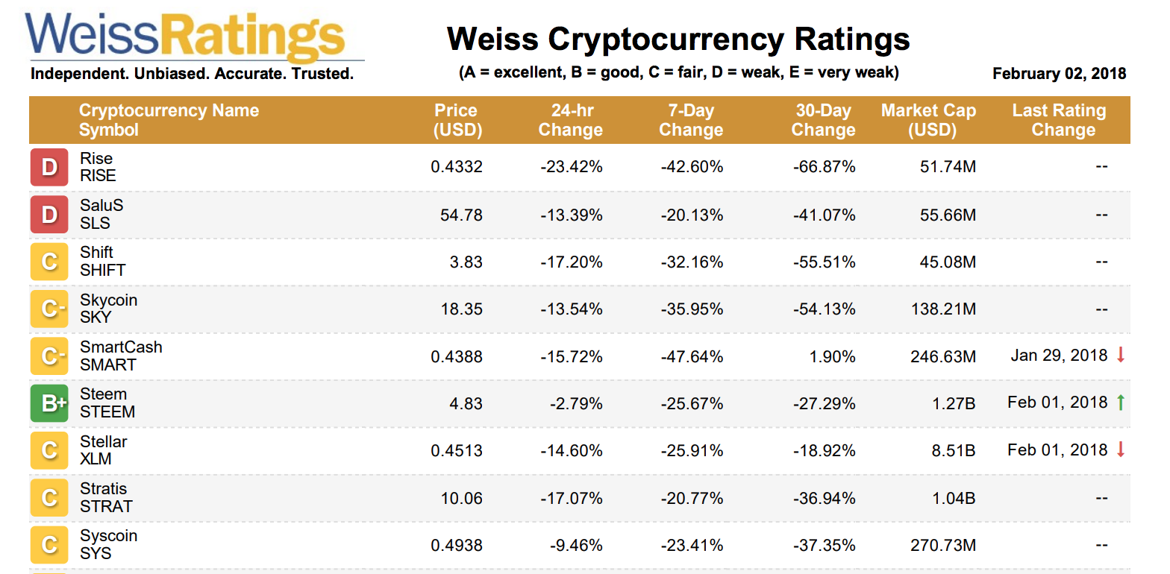
Task: Click the Stratis market cap value 1.04B
Action: point(954,498)
